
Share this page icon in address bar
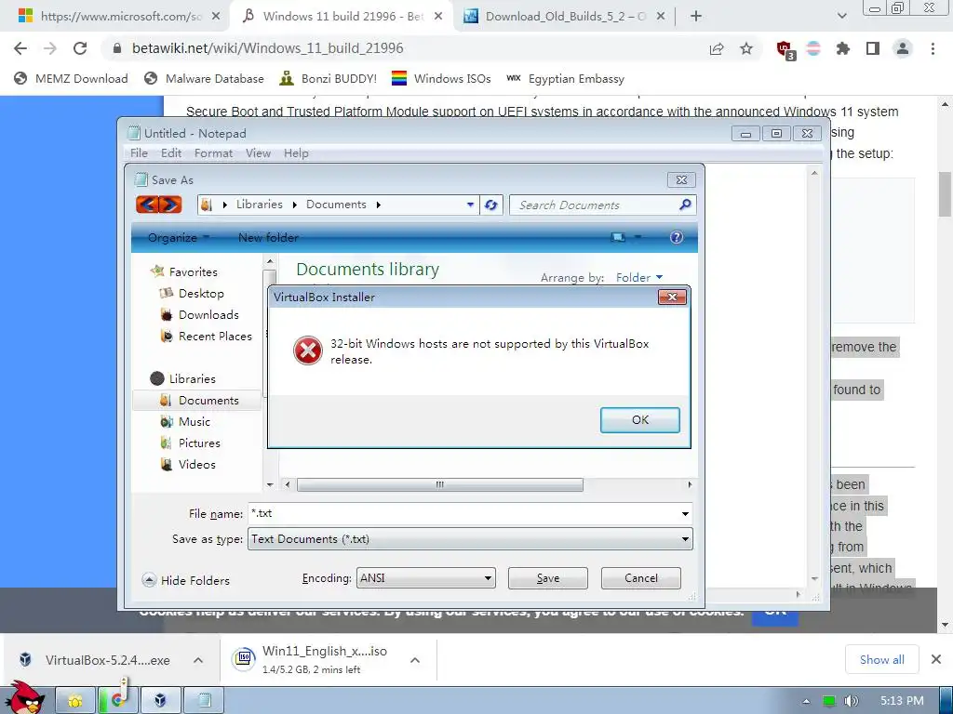coord(717,48)
